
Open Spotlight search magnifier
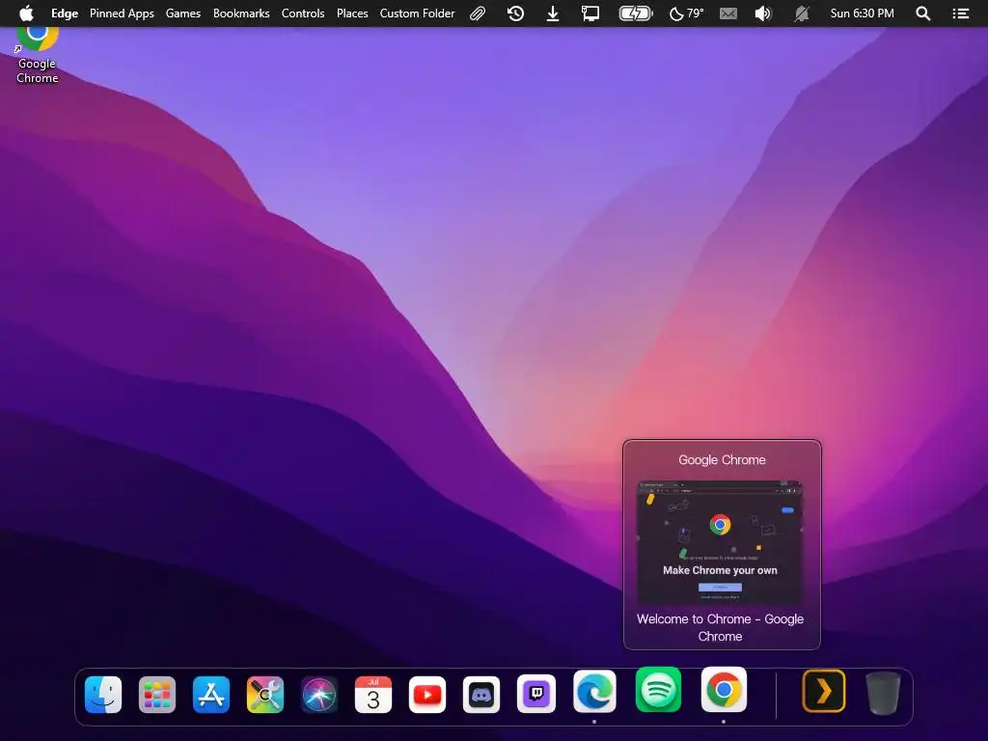click(923, 14)
